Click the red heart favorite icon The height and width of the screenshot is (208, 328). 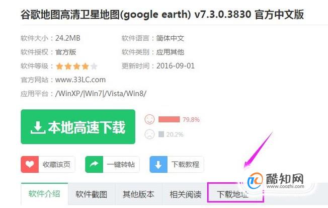(x=30, y=164)
